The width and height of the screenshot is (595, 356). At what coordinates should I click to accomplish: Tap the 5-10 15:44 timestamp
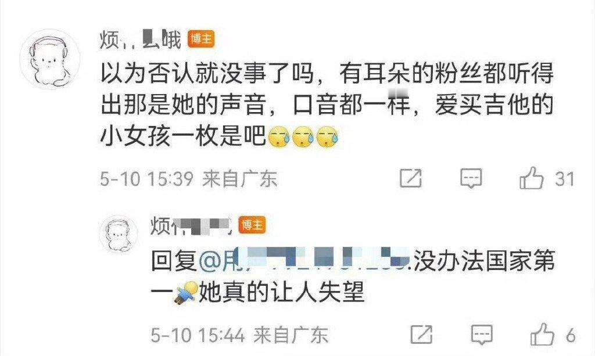[198, 335]
